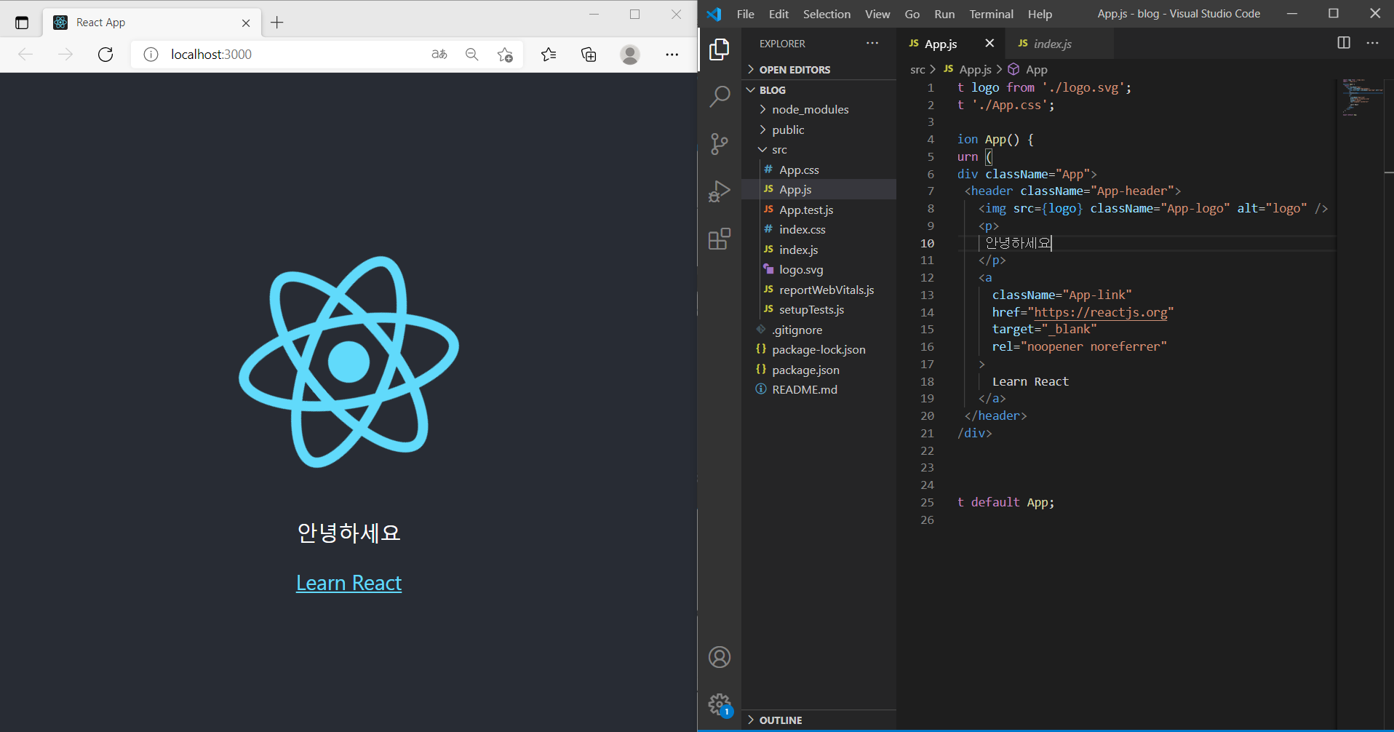Screen dimensions: 1394x732
Task: Add this page to favorites star icon
Action: (x=505, y=54)
